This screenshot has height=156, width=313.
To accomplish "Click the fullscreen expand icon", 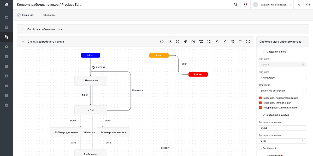I will (248, 42).
